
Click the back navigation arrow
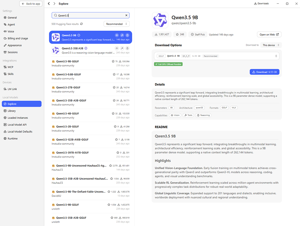tap(49, 4)
